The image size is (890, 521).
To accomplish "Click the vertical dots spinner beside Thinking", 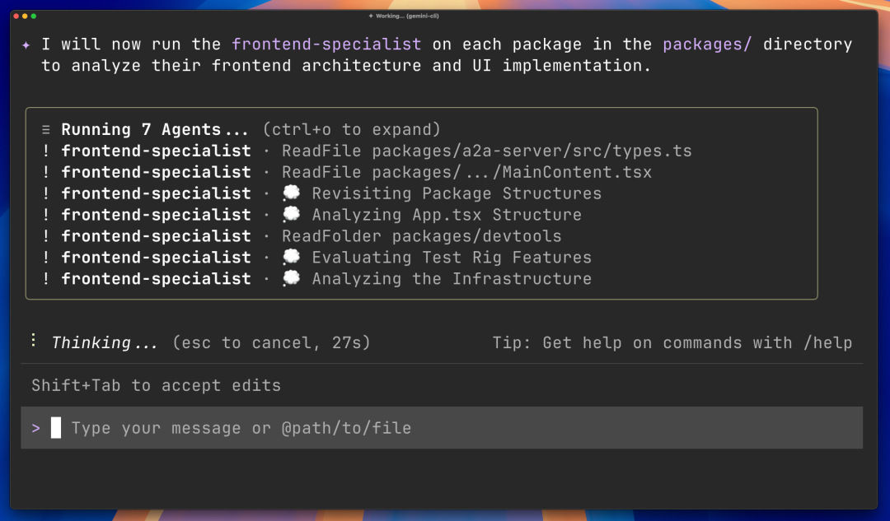I will [33, 339].
